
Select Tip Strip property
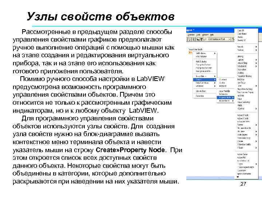pos(241,96)
